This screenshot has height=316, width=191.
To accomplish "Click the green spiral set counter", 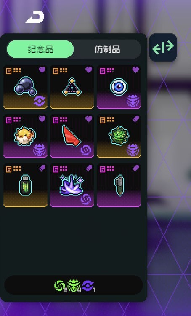I will click(60, 286).
